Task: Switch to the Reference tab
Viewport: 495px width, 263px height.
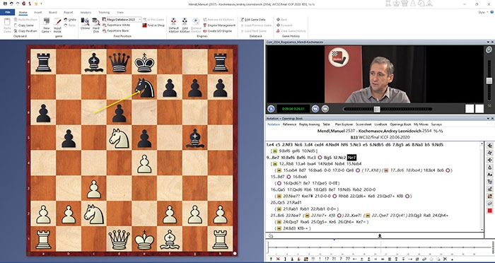Action: pyautogui.click(x=289, y=124)
